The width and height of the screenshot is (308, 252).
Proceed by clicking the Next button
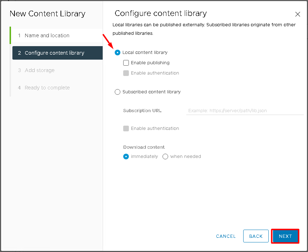[x=285, y=236]
